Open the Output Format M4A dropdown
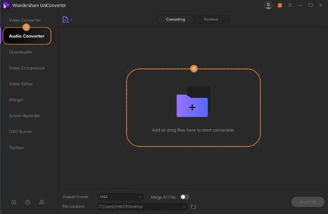Screen dimensions: 328x214 (120, 197)
